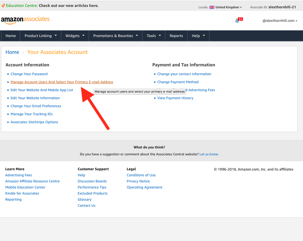Open Manage Account Users And Primary E-mail link

tap(62, 82)
